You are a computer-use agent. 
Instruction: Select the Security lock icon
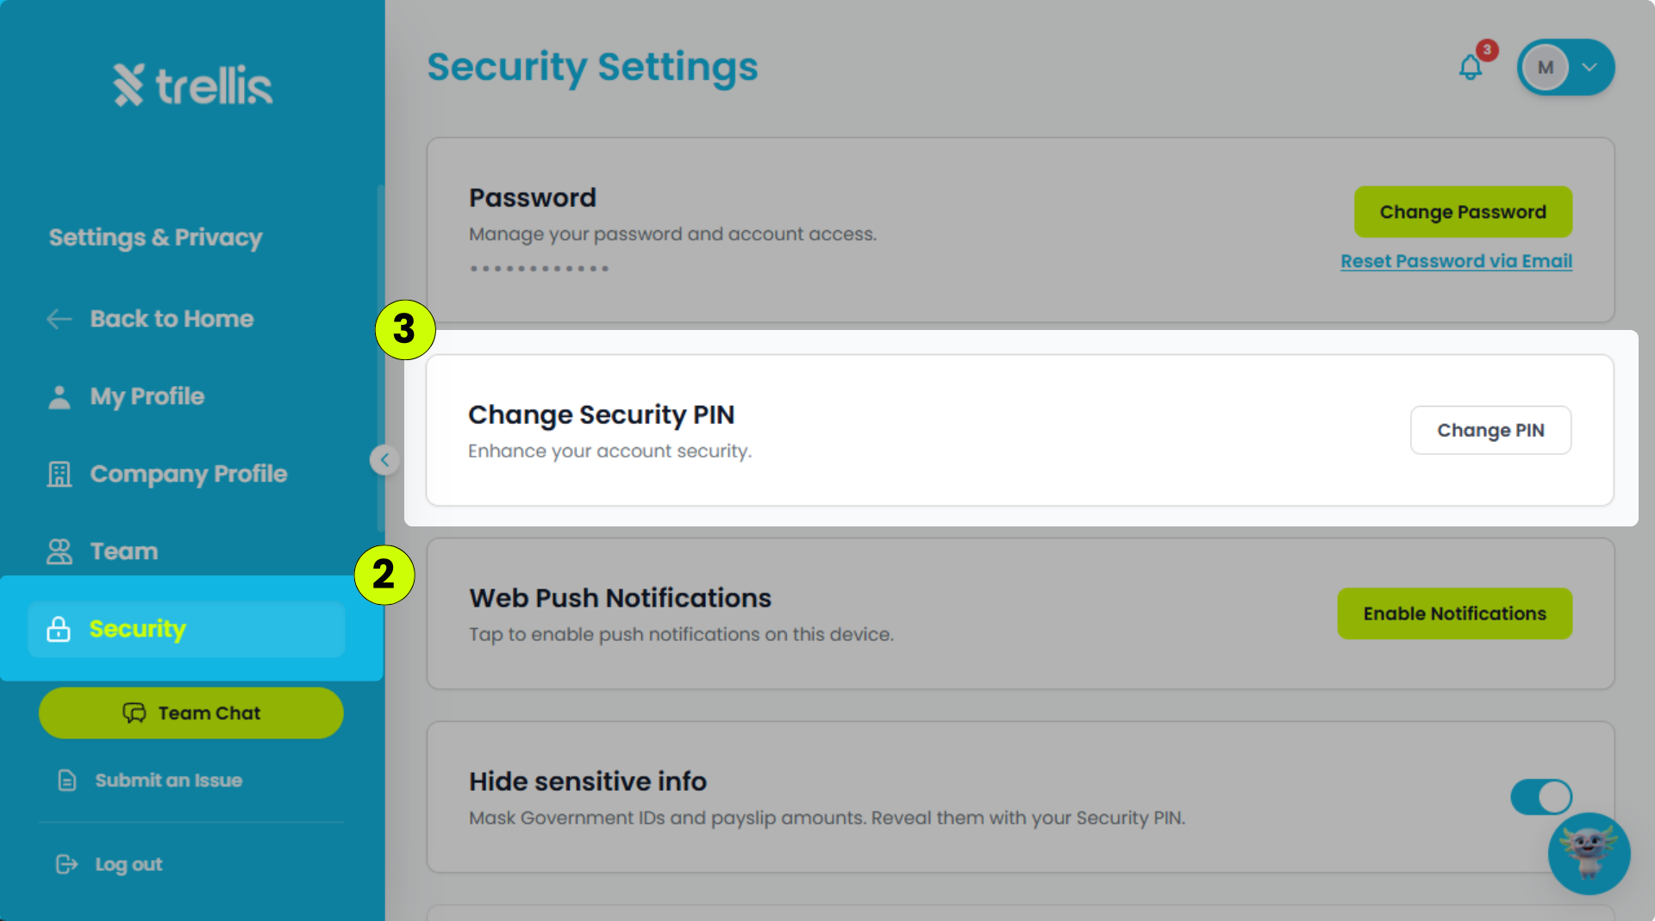tap(59, 629)
